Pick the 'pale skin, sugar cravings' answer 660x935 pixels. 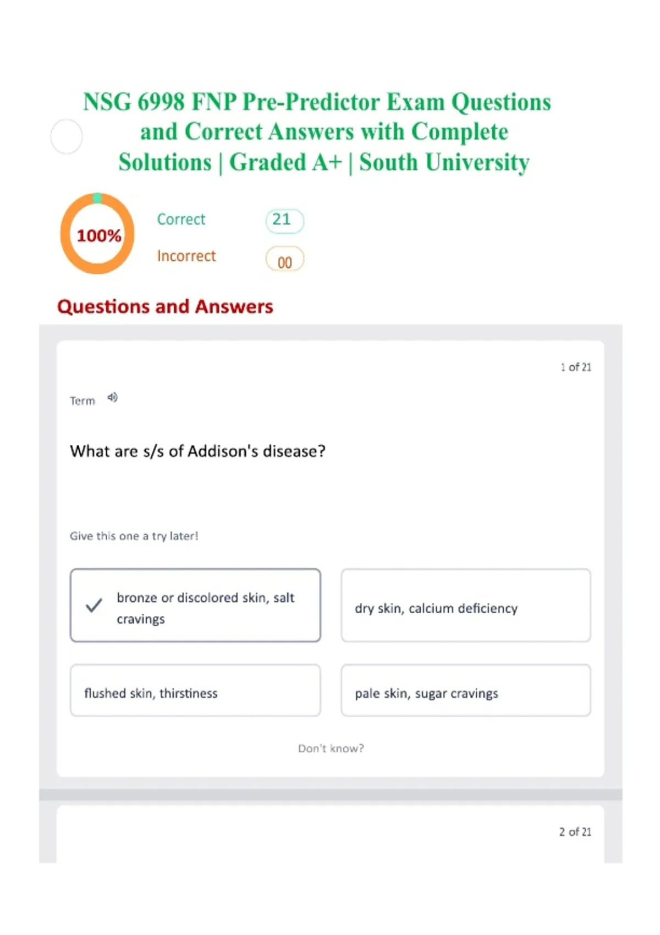[465, 691]
